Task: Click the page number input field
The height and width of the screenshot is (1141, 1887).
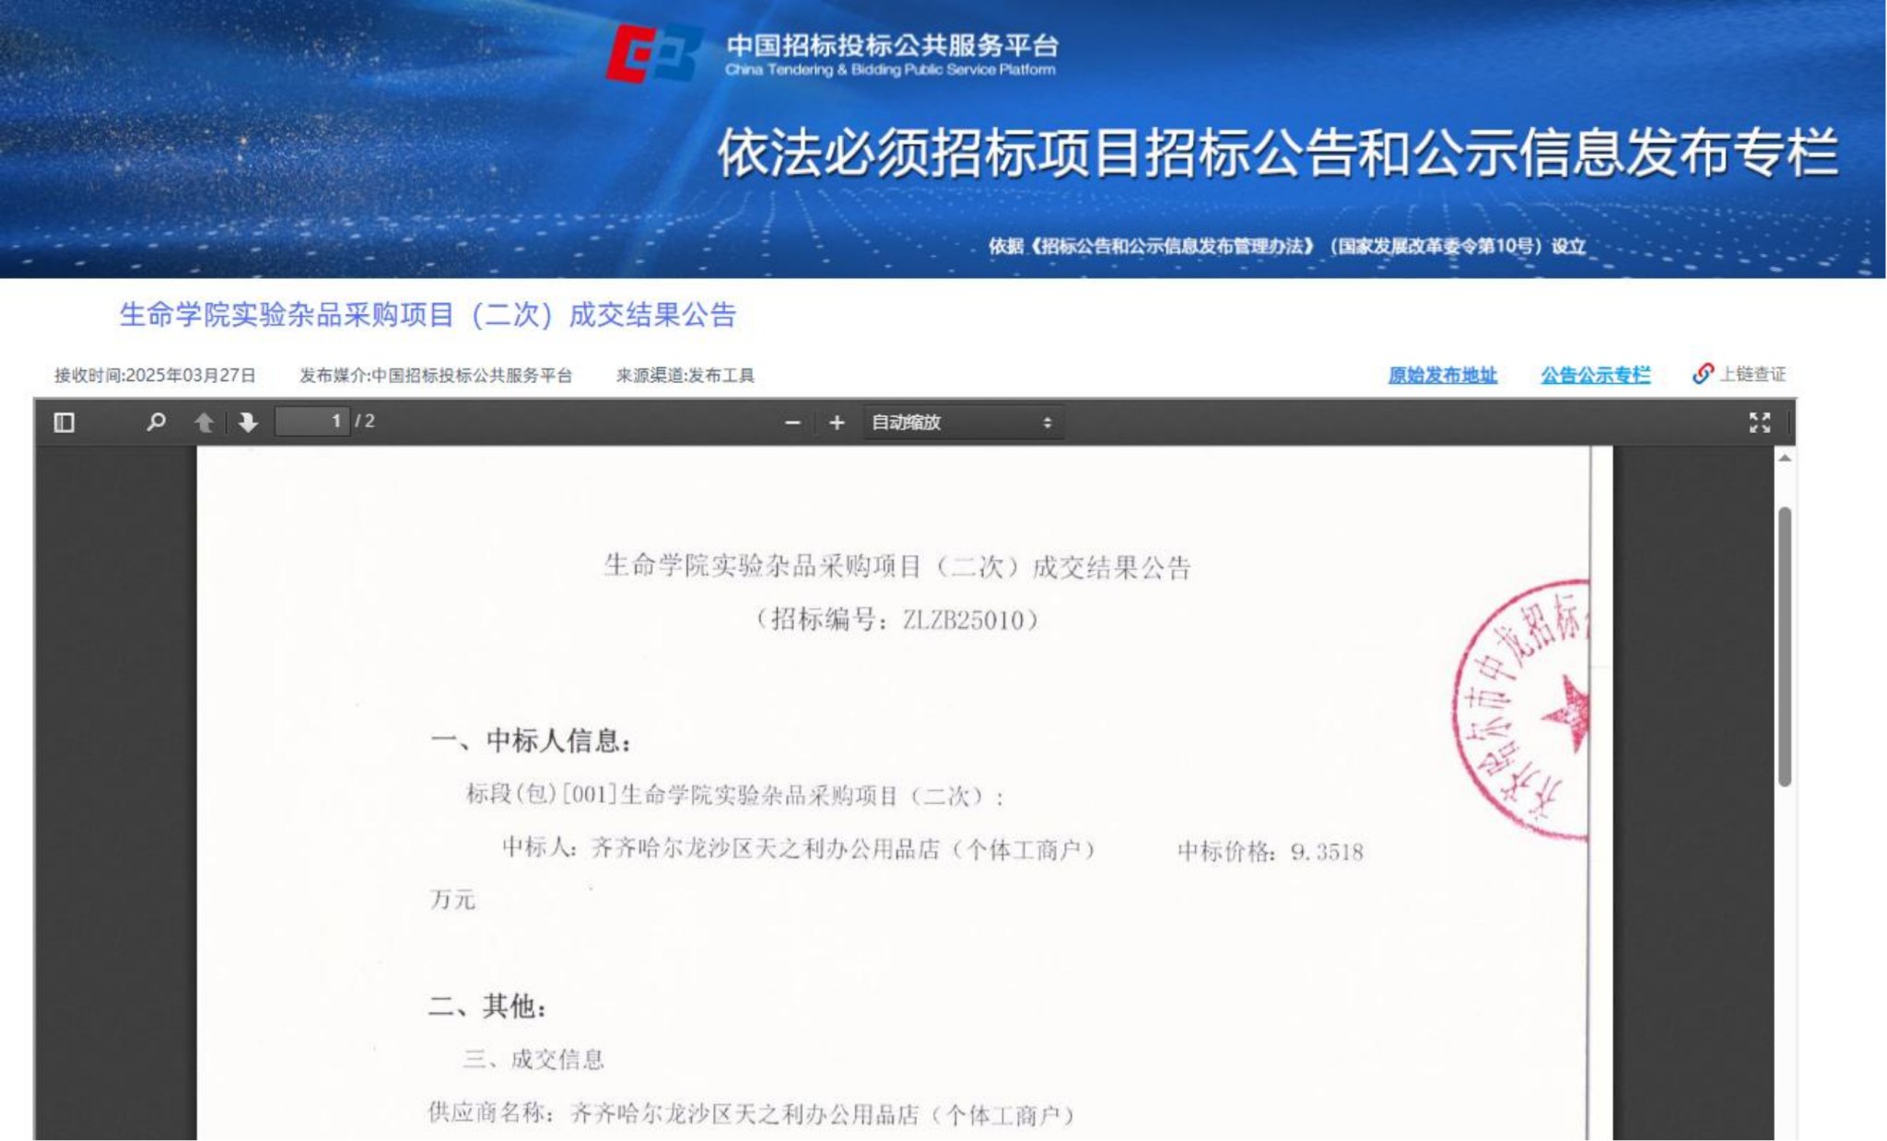Action: [313, 422]
